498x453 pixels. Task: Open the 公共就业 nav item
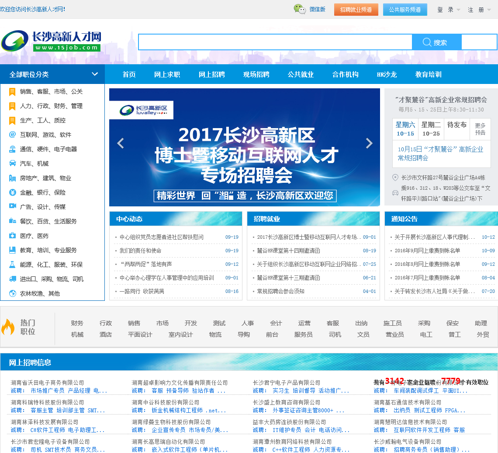click(301, 74)
